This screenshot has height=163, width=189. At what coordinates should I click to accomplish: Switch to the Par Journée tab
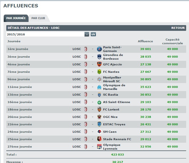[16, 18]
